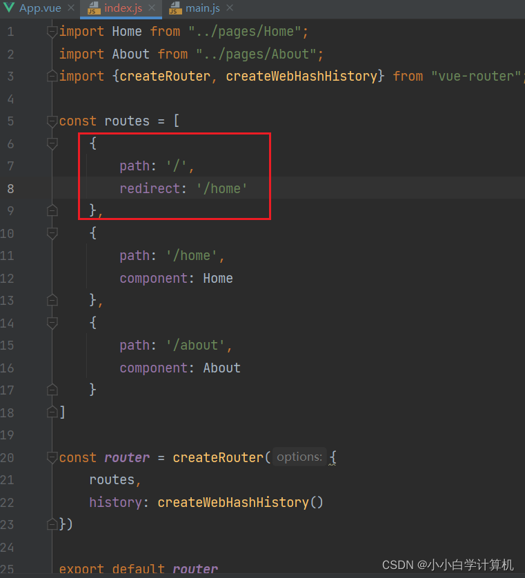Click 'router' variable name on line 20
This screenshot has height=578, width=525.
pyautogui.click(x=127, y=457)
